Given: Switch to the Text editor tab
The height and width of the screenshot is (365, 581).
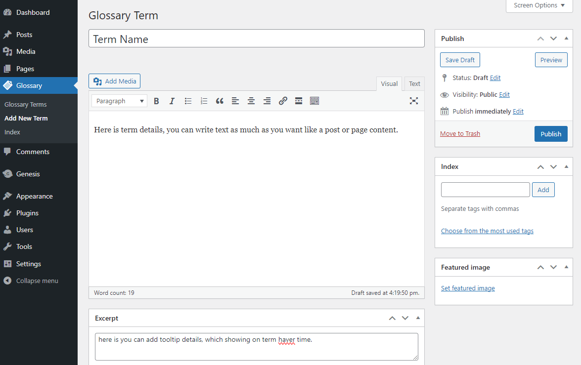Looking at the screenshot, I should pyautogui.click(x=414, y=83).
